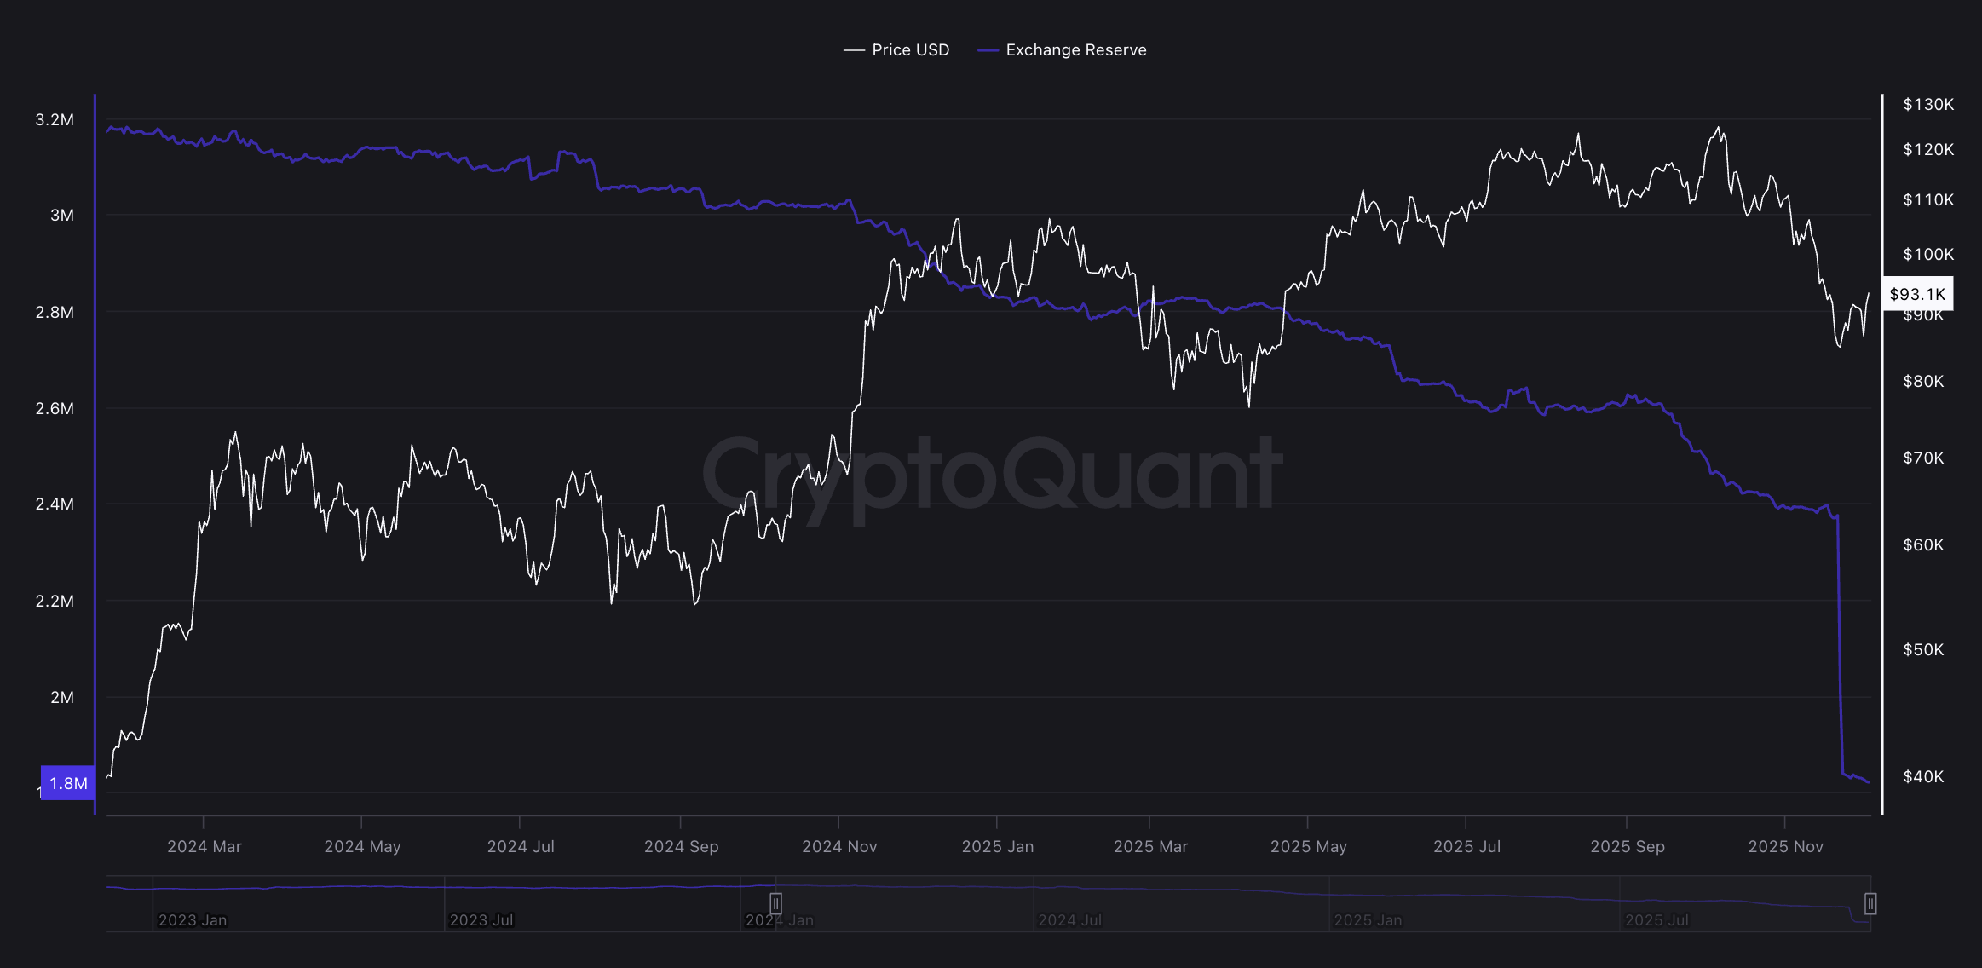1982x968 pixels.
Task: Click the 2025 Jul label in navigator
Action: 1656,920
